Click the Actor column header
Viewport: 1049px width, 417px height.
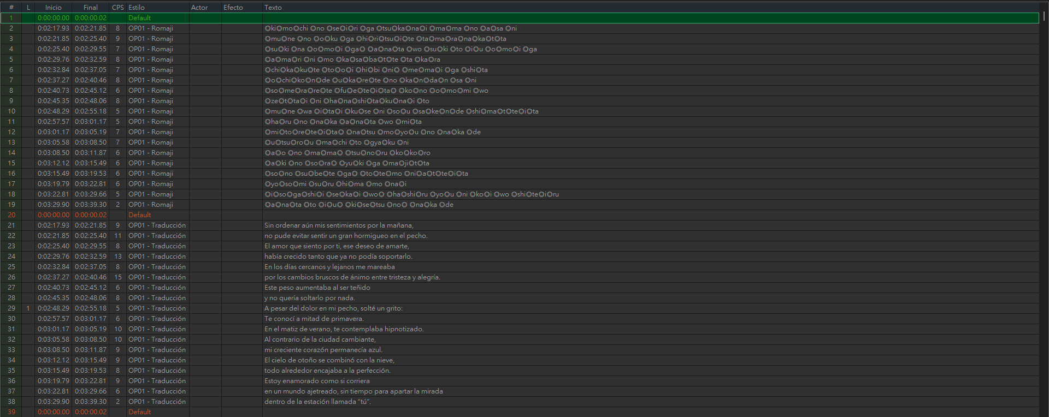click(x=199, y=8)
